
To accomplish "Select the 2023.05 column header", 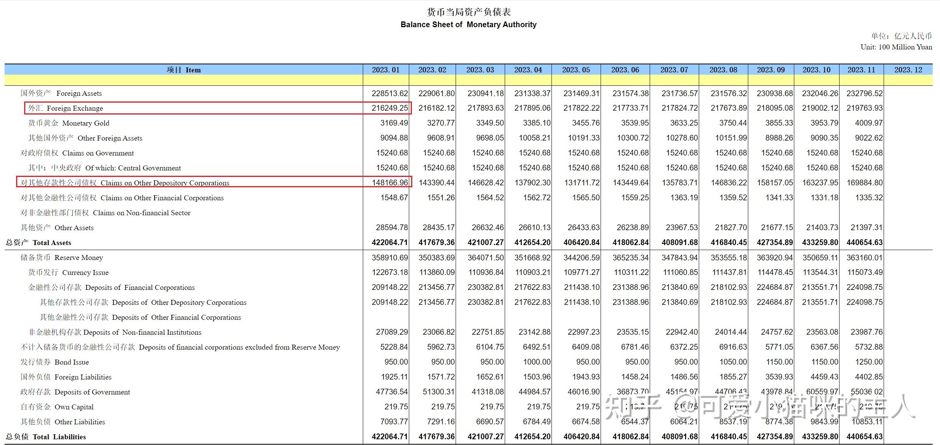I will point(576,70).
